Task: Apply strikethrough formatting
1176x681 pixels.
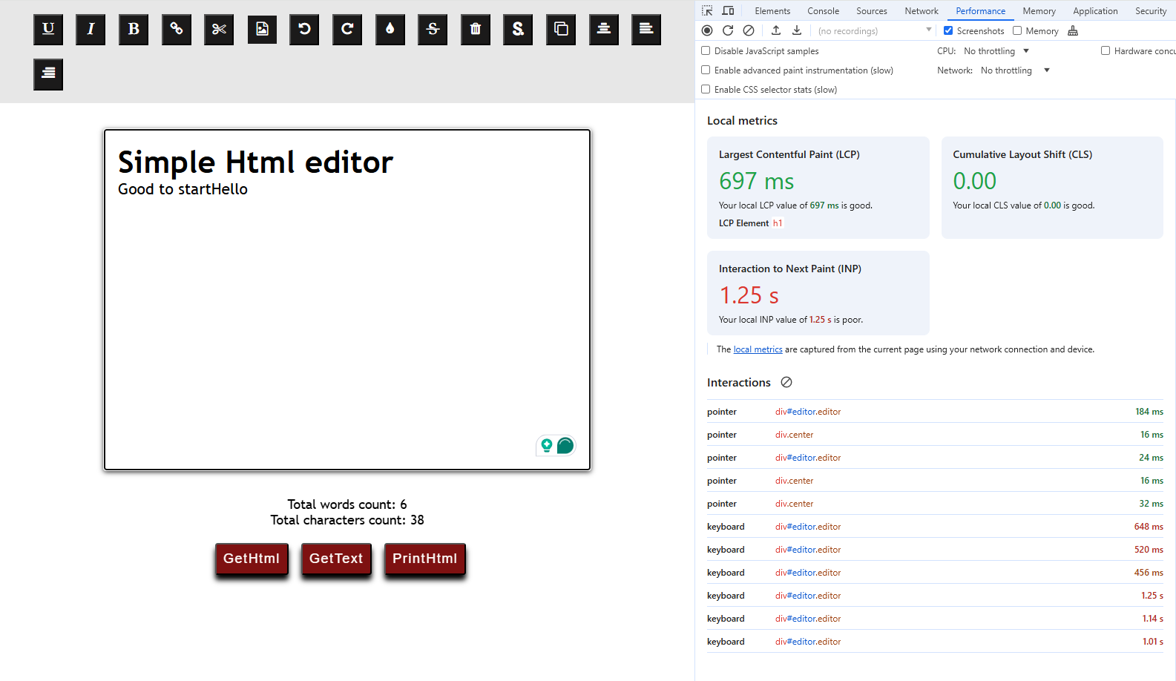Action: (433, 29)
